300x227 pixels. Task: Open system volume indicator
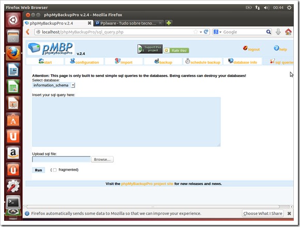point(266,8)
